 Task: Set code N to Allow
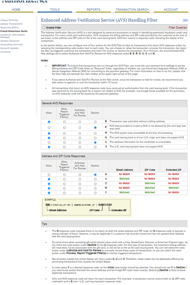click(x=49, y=174)
